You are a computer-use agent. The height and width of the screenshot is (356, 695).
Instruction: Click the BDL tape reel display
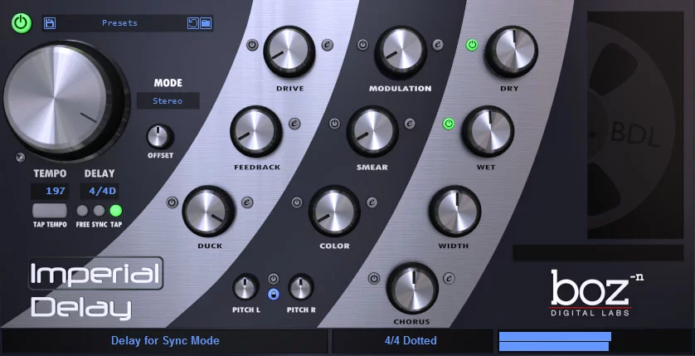[x=635, y=125]
